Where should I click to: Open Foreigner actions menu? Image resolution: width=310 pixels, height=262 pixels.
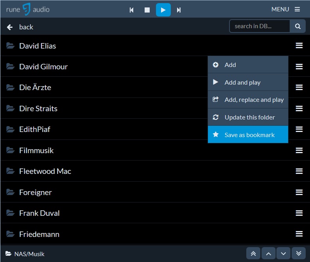pyautogui.click(x=299, y=192)
